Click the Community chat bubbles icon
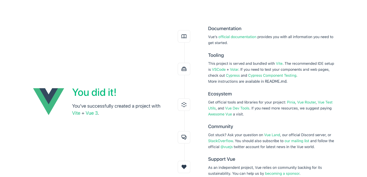 184,137
